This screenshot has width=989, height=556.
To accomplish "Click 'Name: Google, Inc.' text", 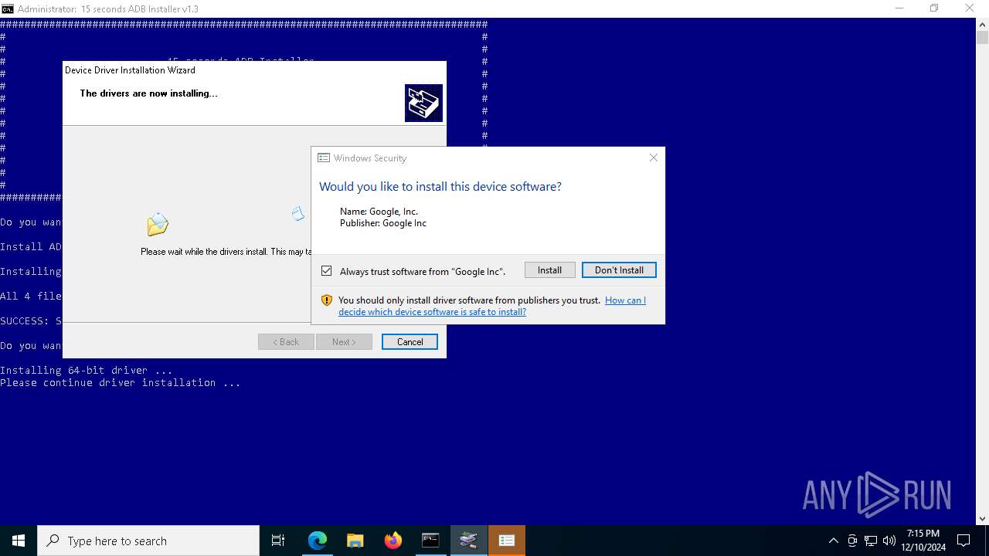I will click(x=379, y=212).
